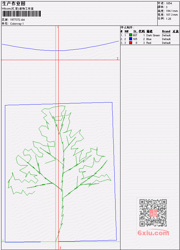Click the Dark Green color swatch

pyautogui.click(x=131, y=35)
